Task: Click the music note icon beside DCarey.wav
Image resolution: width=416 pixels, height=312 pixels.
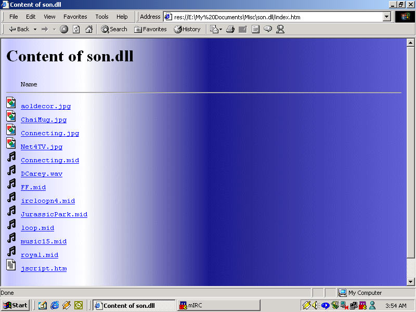Action: 11,170
